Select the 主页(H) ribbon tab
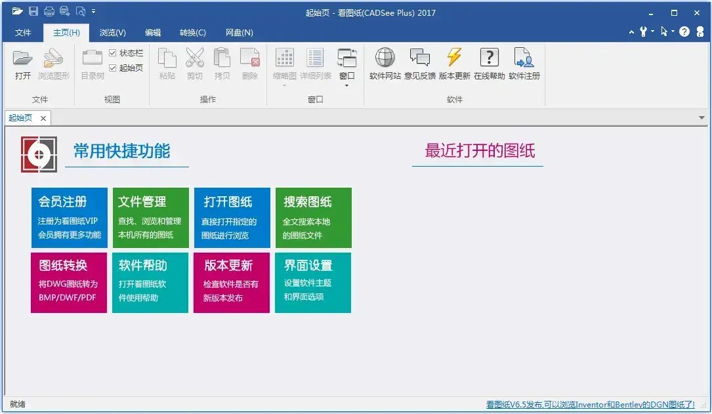Viewport: 712px width, 414px height. pyautogui.click(x=66, y=32)
